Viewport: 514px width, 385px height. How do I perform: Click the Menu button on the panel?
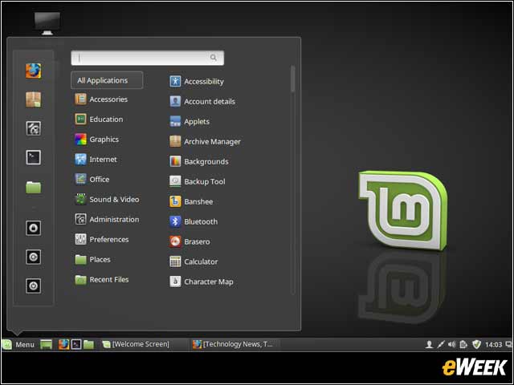(x=18, y=344)
